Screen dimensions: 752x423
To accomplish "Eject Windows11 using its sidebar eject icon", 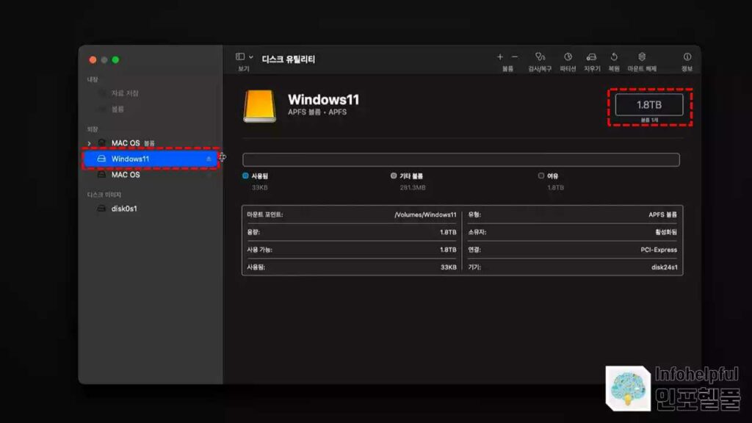I will click(209, 159).
